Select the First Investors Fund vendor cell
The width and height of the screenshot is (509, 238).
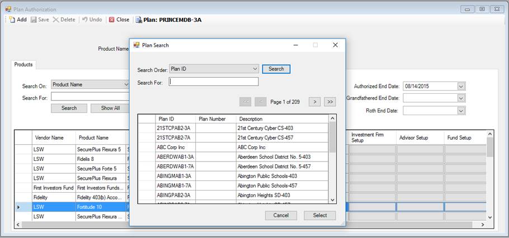(x=54, y=188)
